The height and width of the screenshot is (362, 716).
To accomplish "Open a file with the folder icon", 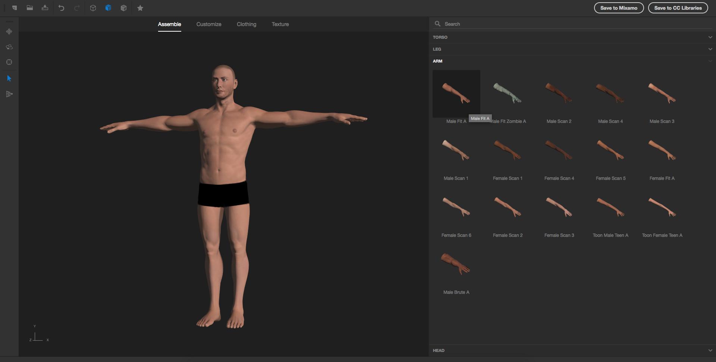I will click(x=30, y=8).
